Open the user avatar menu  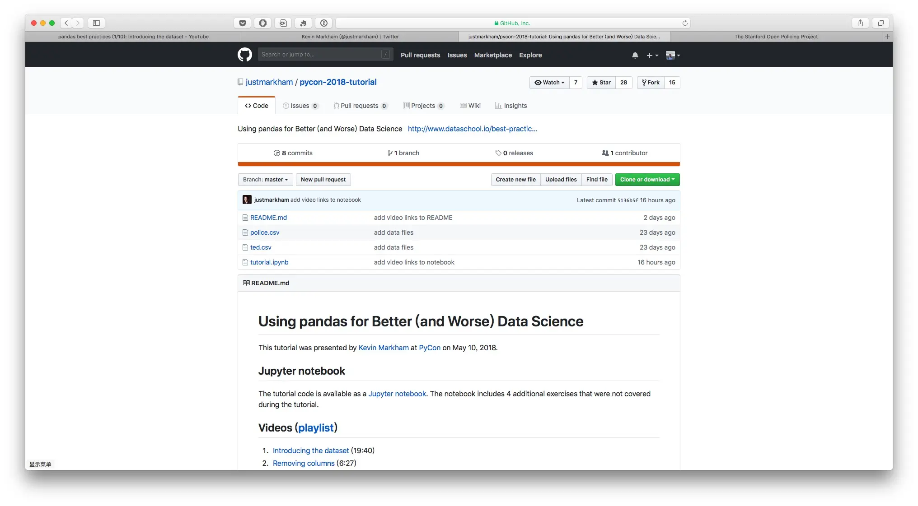click(673, 55)
